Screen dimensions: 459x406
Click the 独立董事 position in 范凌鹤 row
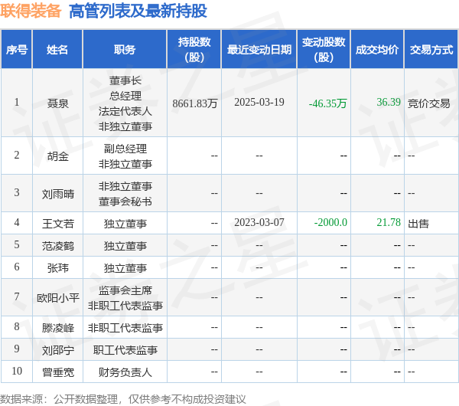125,246
